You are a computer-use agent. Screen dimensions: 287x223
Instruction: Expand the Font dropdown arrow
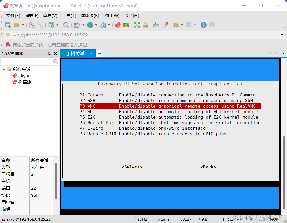tap(109, 25)
